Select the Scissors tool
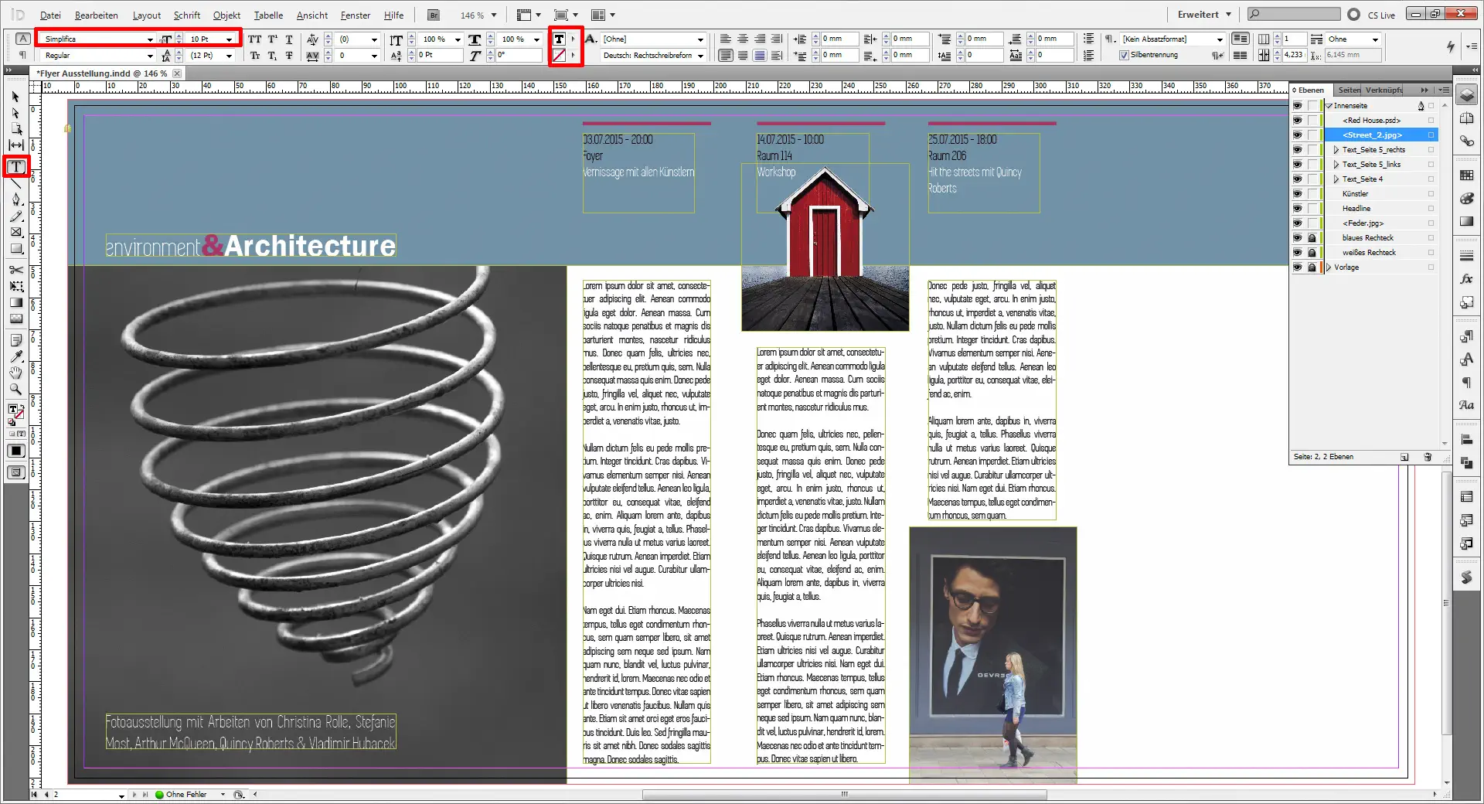 (15, 271)
